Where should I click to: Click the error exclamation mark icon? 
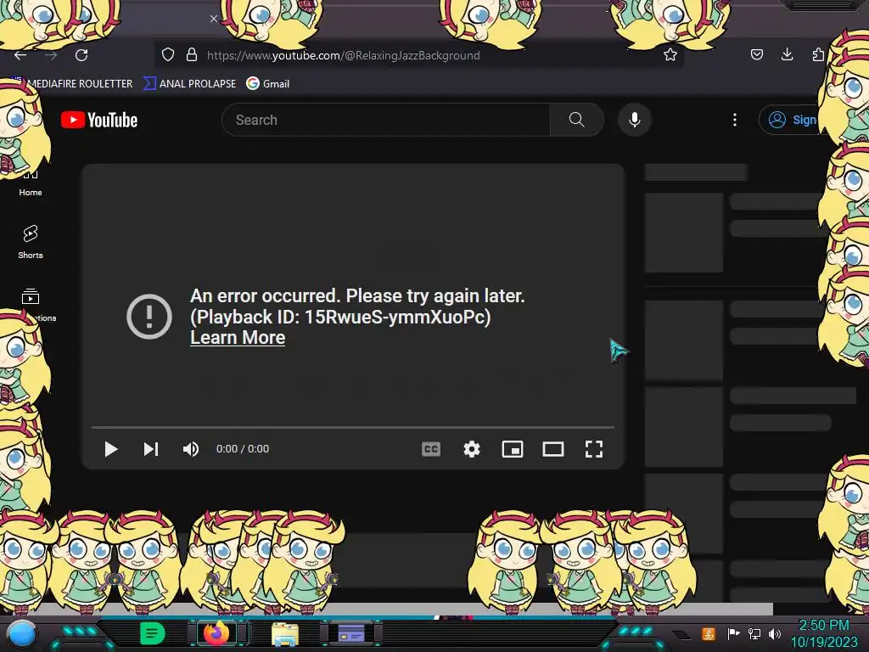(x=149, y=317)
